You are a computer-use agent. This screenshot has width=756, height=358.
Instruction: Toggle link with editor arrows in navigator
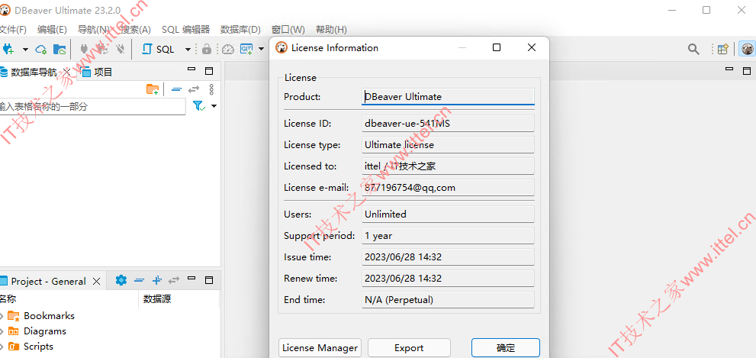point(194,89)
